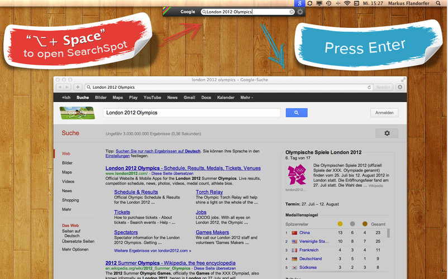Image resolution: width=448 pixels, height=279 pixels.
Task: Click the Anmelden button
Action: (384, 113)
